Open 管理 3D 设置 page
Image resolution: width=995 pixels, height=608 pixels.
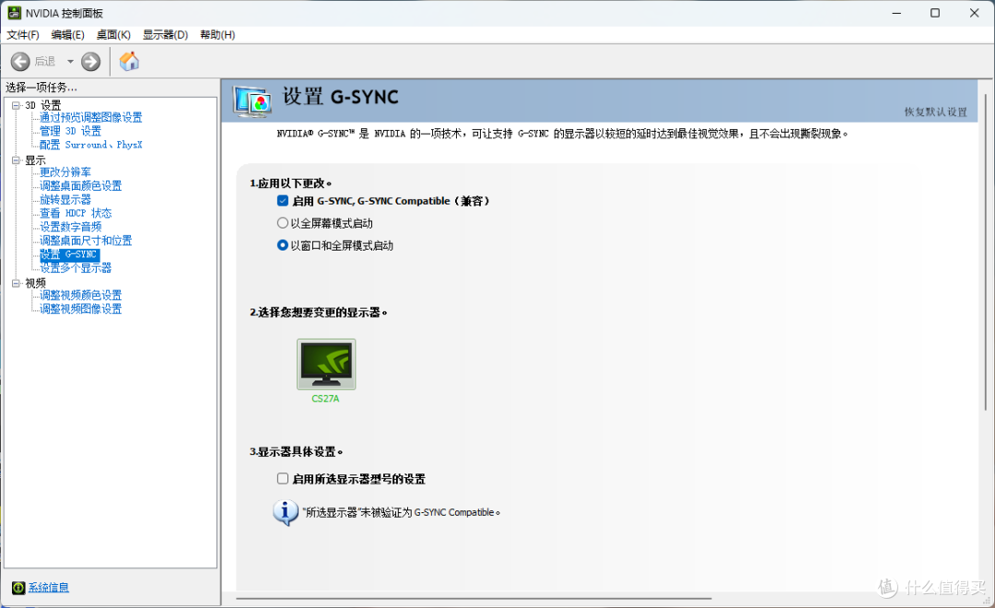click(70, 131)
